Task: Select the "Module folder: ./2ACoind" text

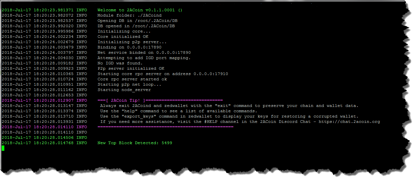Action: (x=129, y=15)
